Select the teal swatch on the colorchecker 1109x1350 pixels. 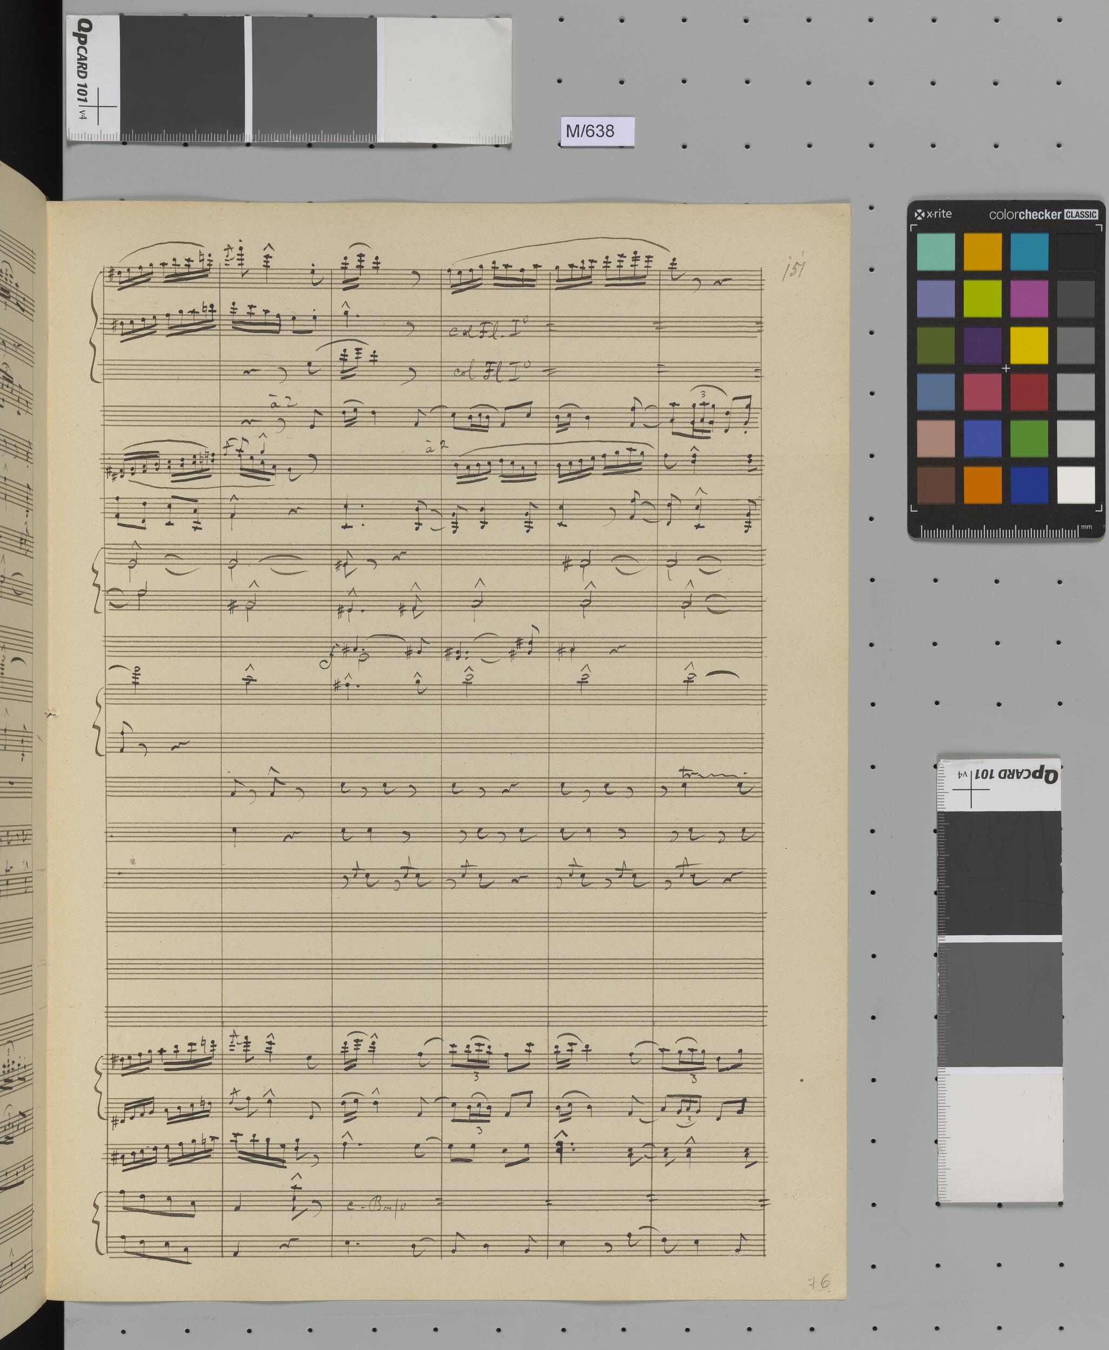[x=936, y=252]
